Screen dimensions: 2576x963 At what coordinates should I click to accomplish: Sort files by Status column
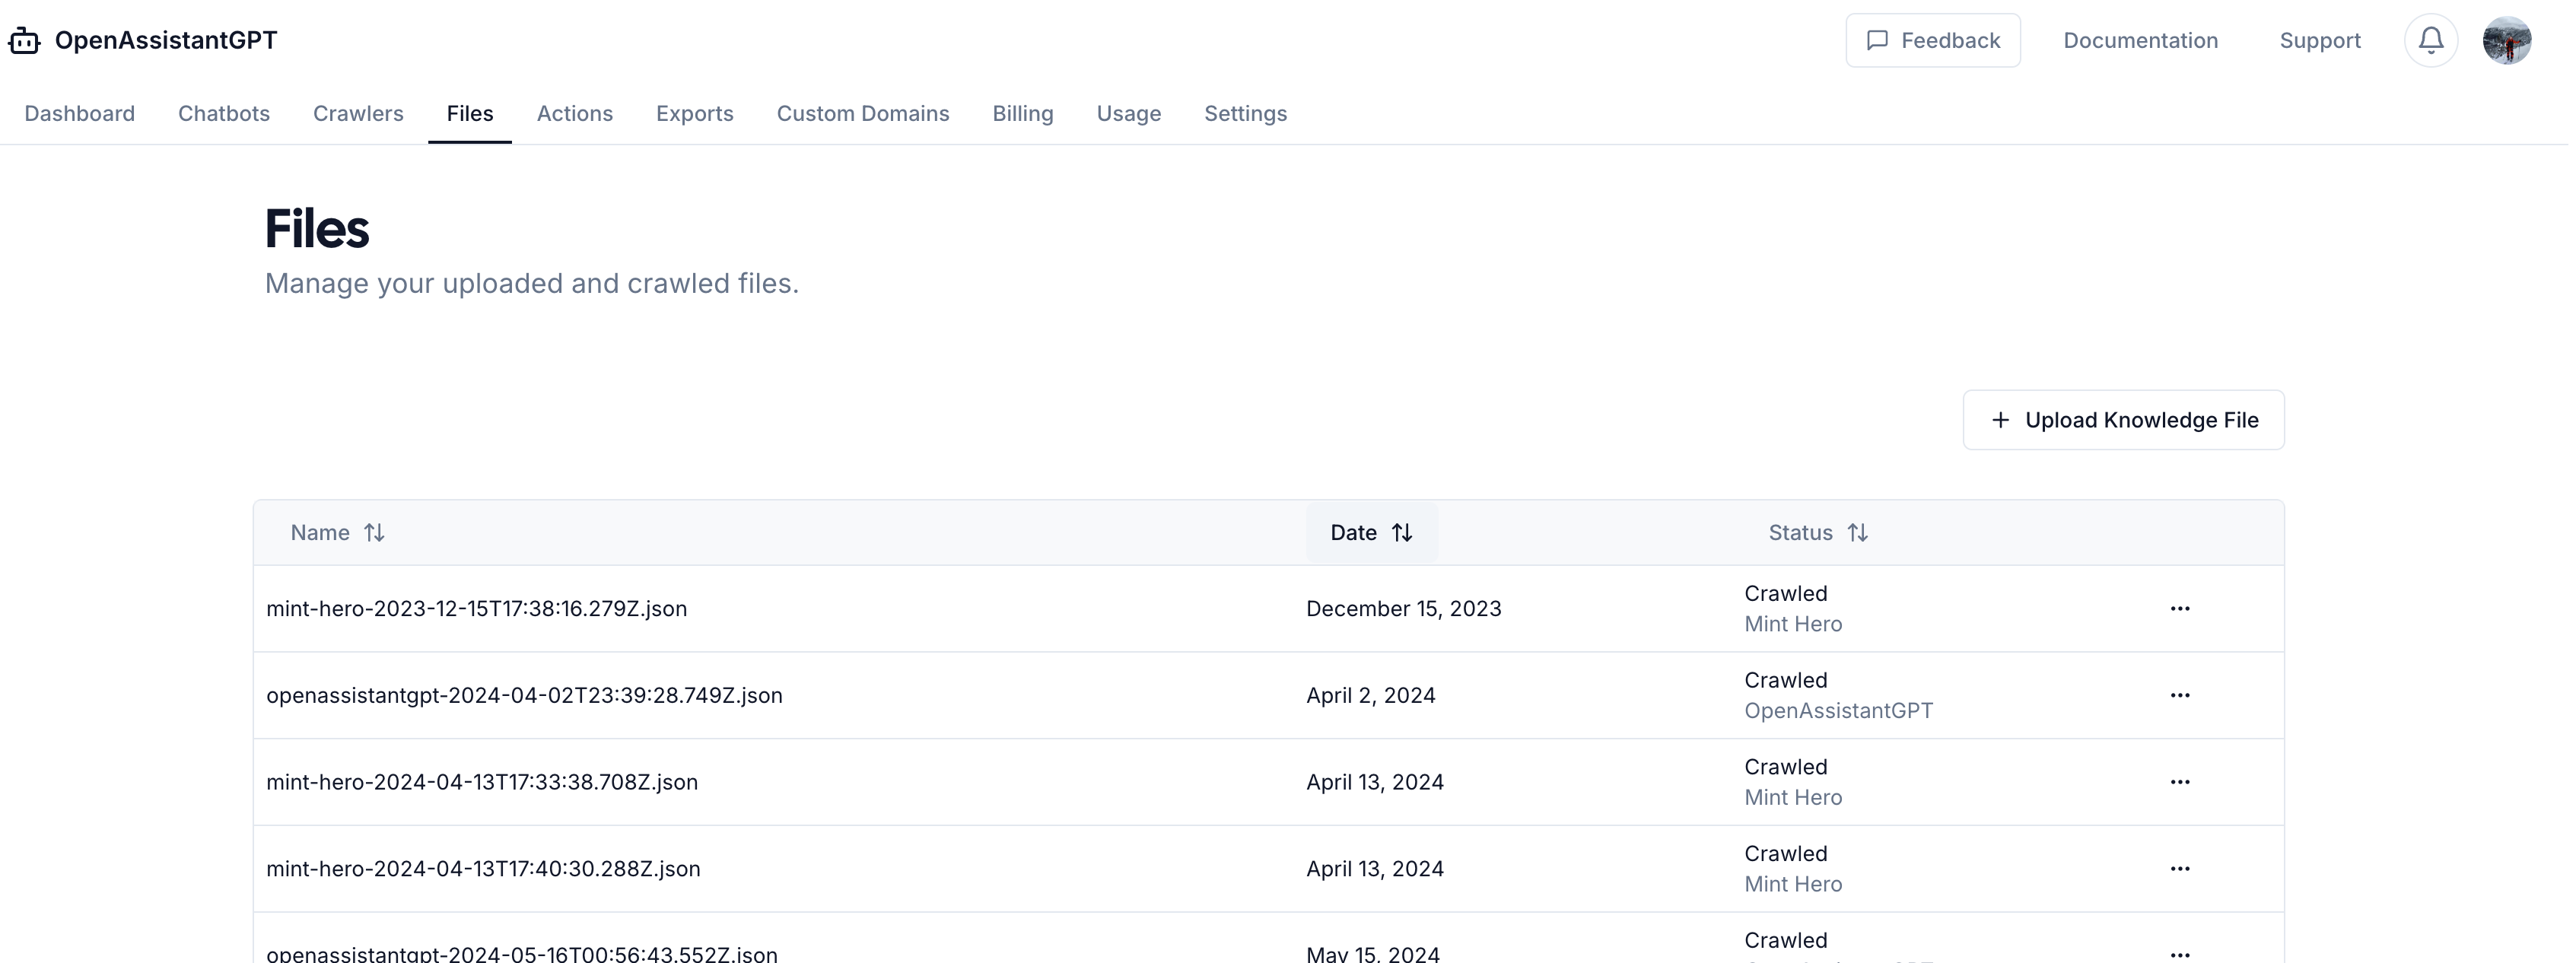(1818, 532)
